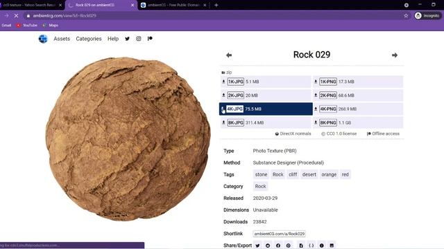This screenshot has width=444, height=249.
Task: Open the Twitter icon in site header
Action: click(x=127, y=39)
